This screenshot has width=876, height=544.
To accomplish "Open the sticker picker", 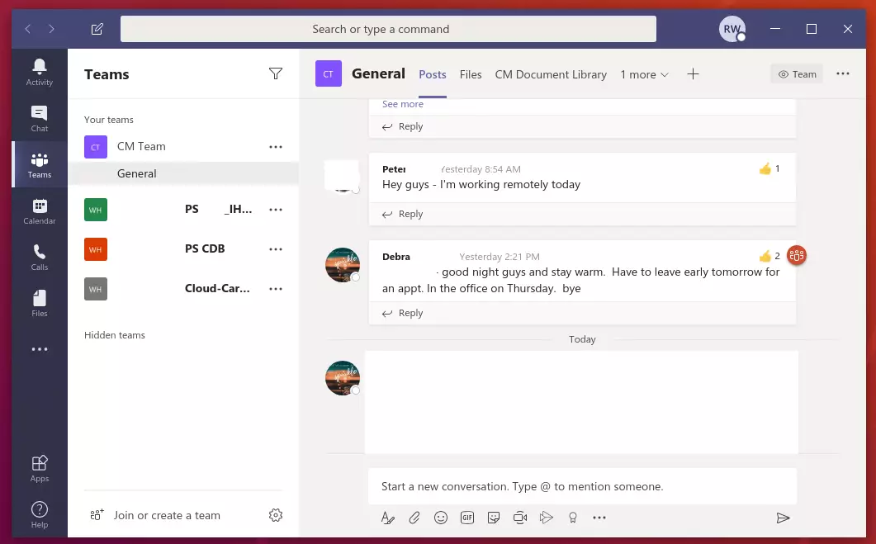I will [x=493, y=518].
